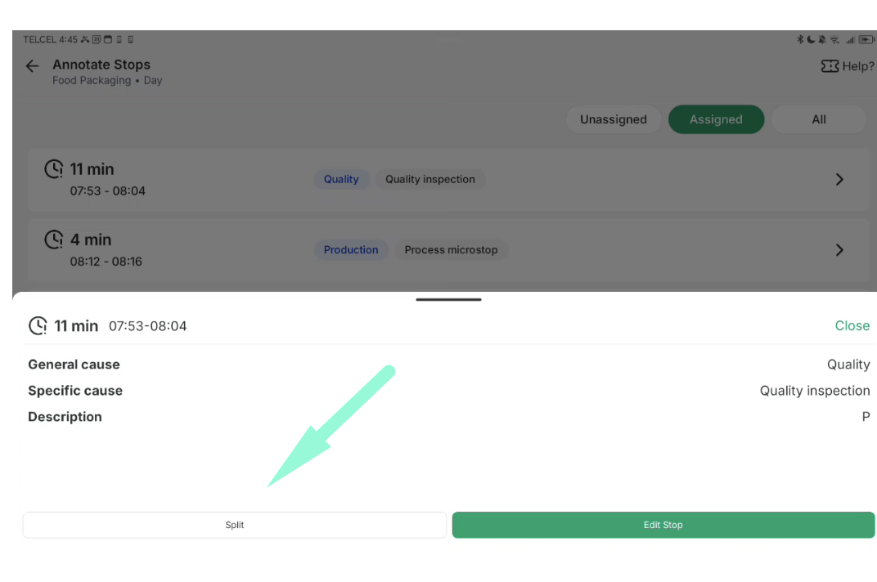Tap the Process microstop tag
The width and height of the screenshot is (877, 582).
point(451,250)
